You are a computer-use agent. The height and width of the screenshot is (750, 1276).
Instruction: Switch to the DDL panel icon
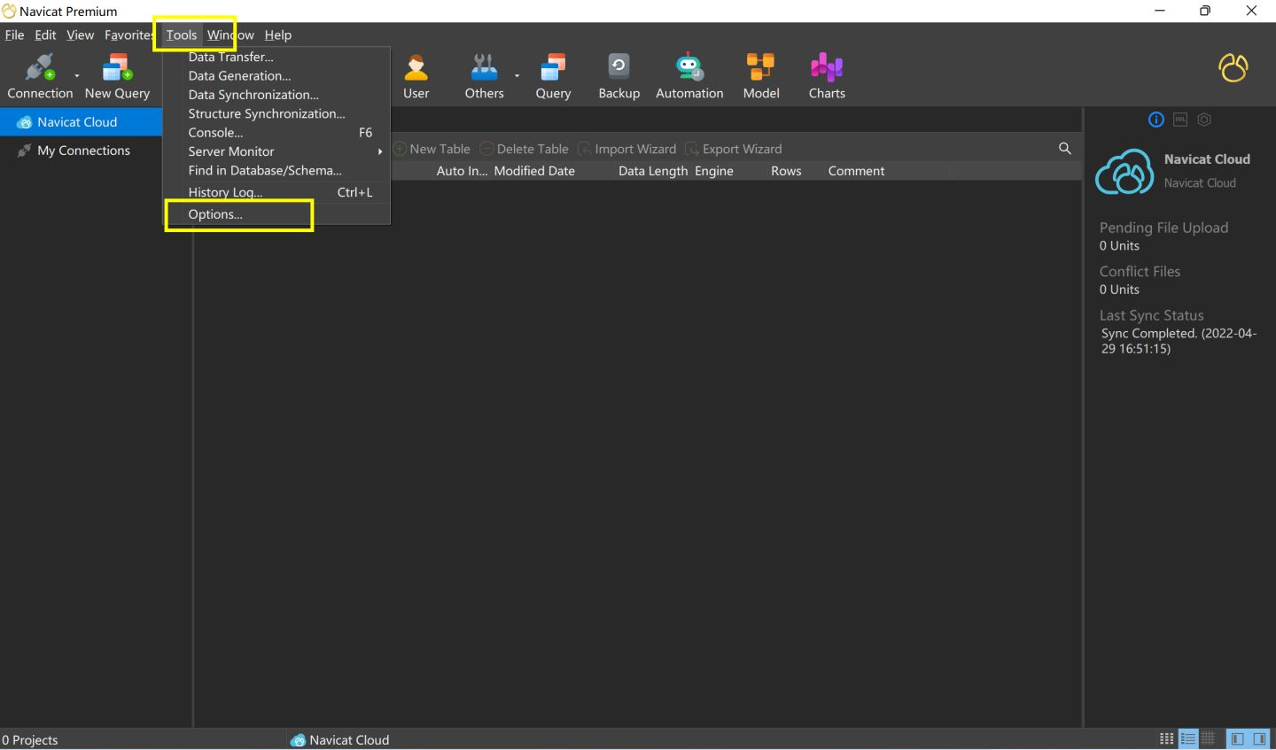click(x=1180, y=120)
